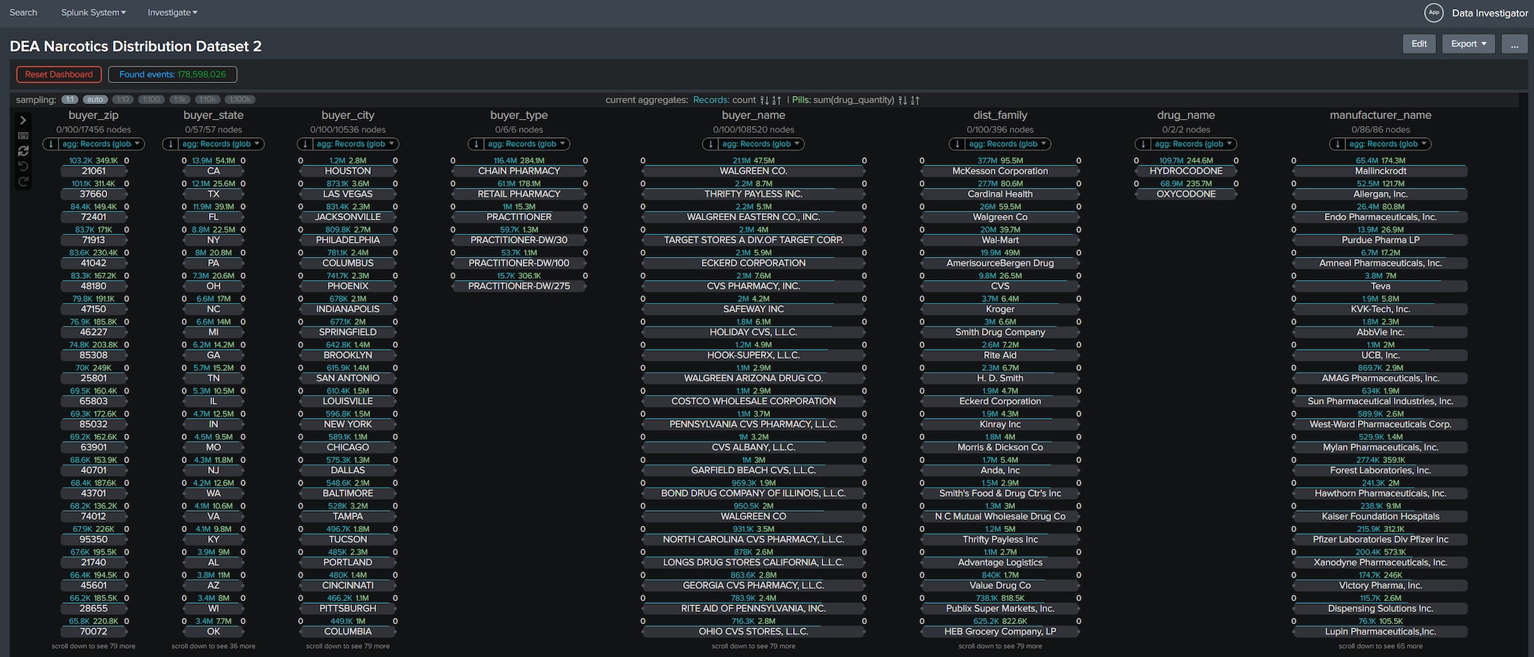Click the undo icon in left sidebar
Screen dimensions: 1534x657
tap(23, 166)
